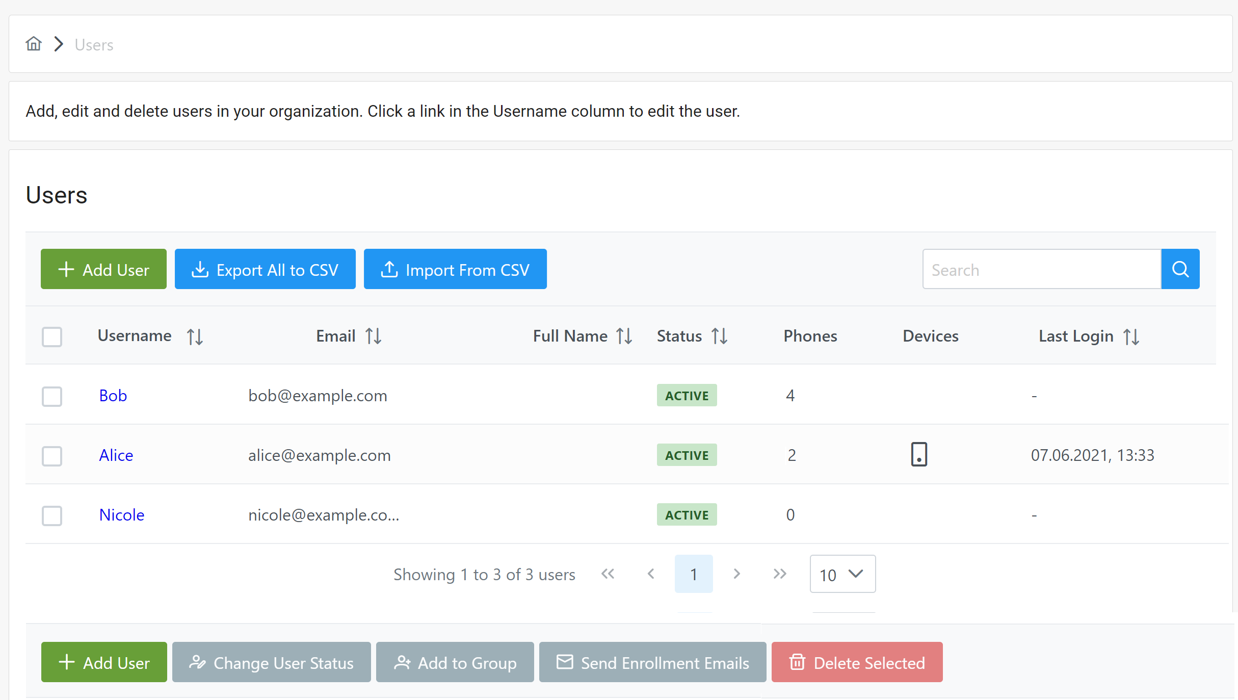Go to next page arrow
The width and height of the screenshot is (1238, 700).
736,574
